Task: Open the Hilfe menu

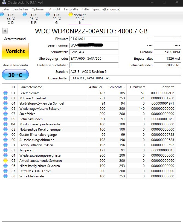Action: pyautogui.click(x=85, y=9)
